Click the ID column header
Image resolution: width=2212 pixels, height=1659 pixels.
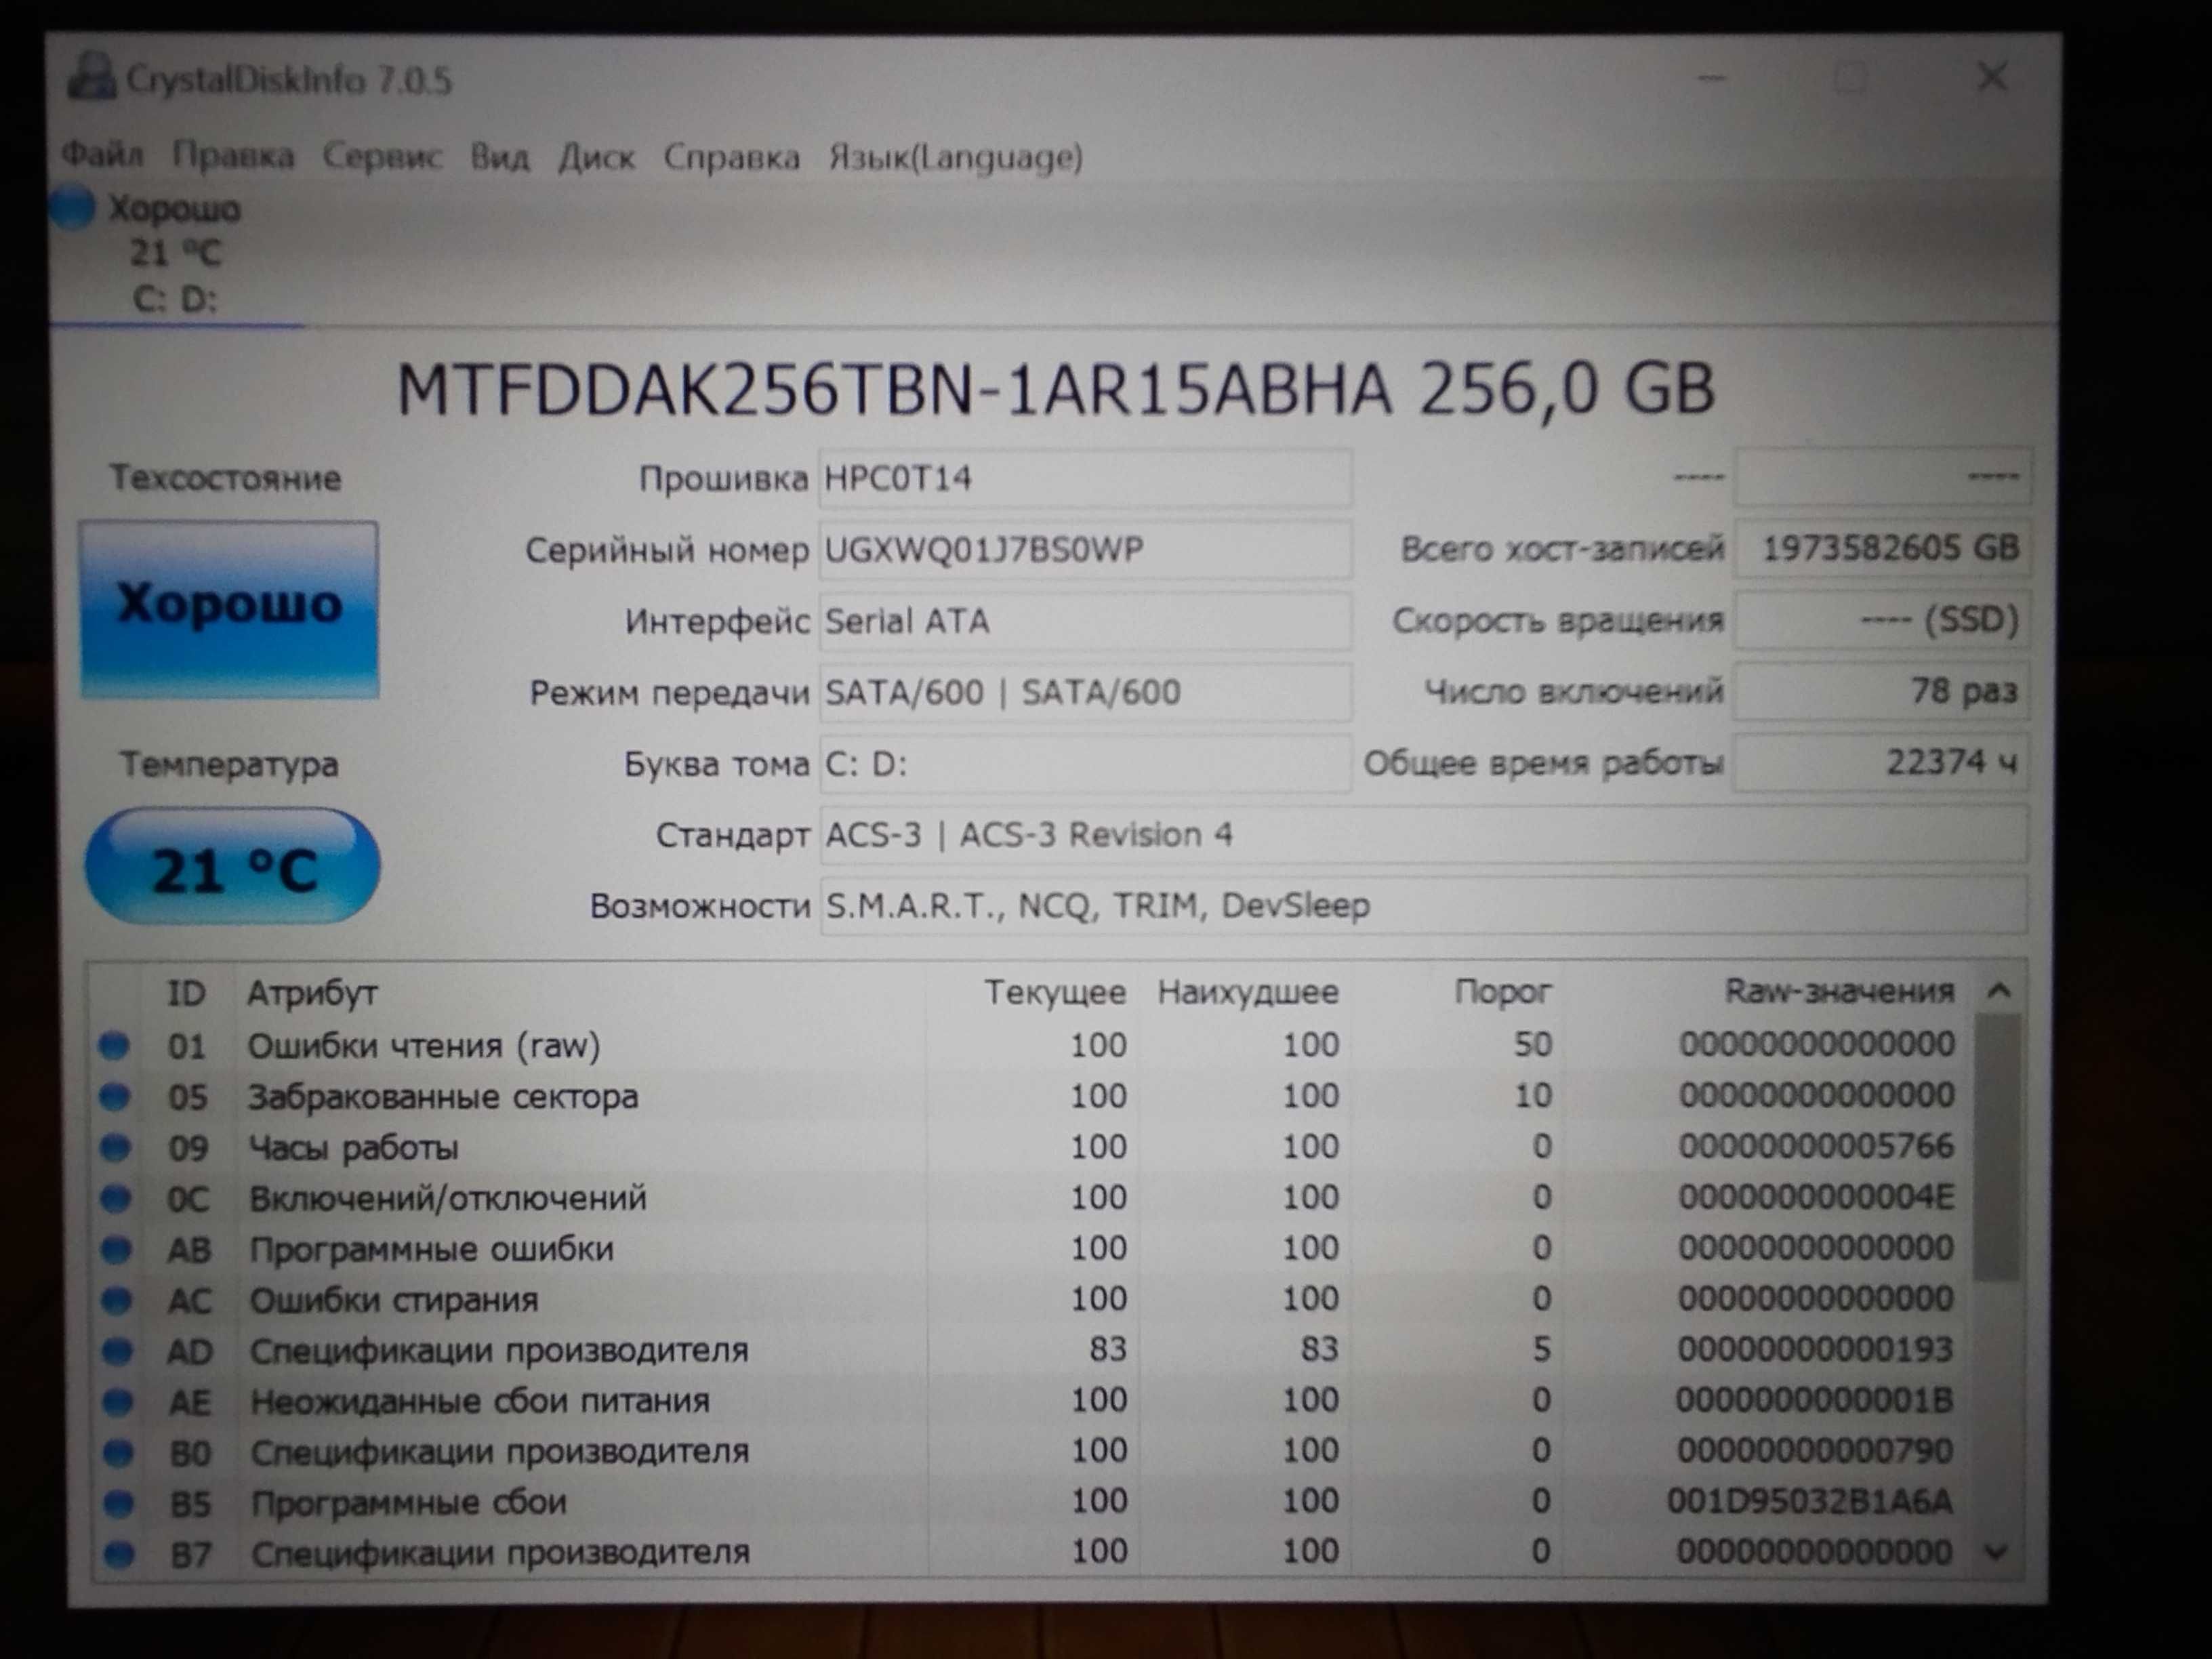pos(186,993)
